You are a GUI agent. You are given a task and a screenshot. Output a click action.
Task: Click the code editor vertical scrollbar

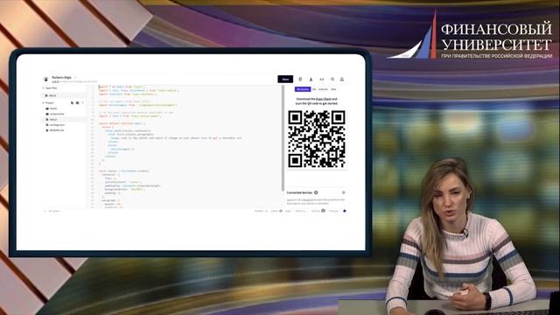(x=283, y=137)
